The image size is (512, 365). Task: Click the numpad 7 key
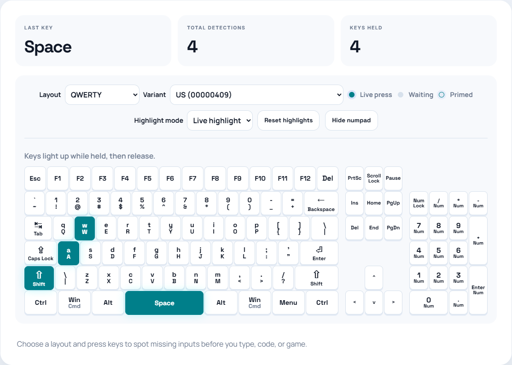(419, 228)
